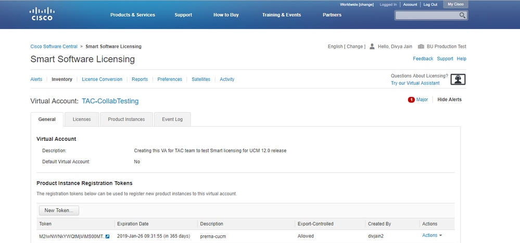Click Hide Alerts
520x243 pixels.
pos(449,100)
